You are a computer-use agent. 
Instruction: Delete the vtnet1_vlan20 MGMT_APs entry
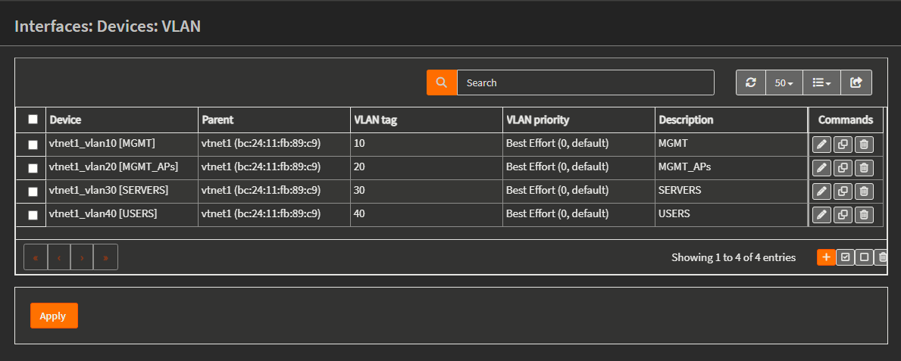point(864,168)
